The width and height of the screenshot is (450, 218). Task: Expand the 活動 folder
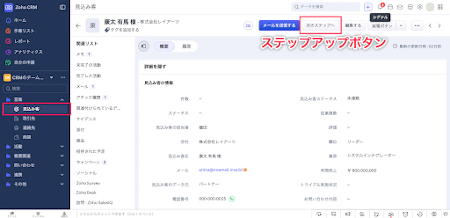pyautogui.click(x=62, y=147)
